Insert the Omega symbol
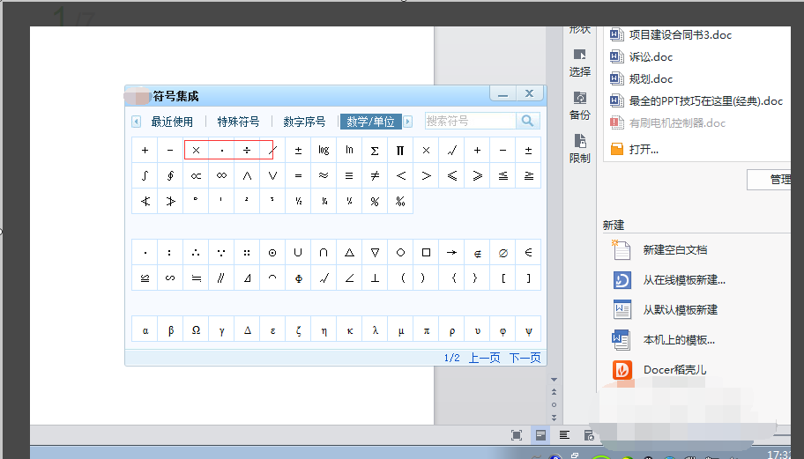 [196, 330]
